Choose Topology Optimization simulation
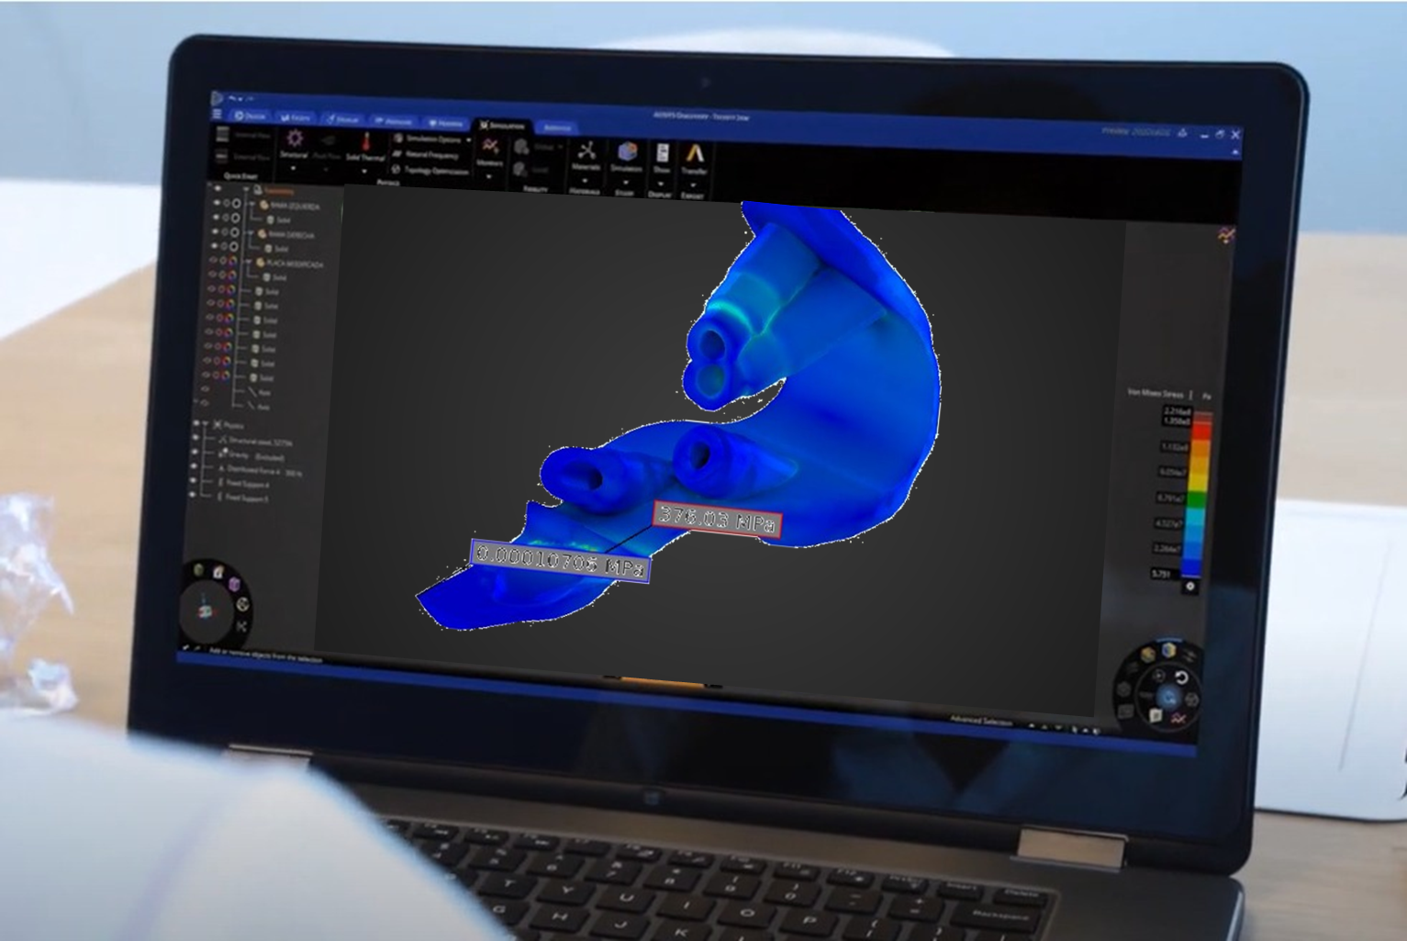This screenshot has width=1407, height=941. click(430, 170)
